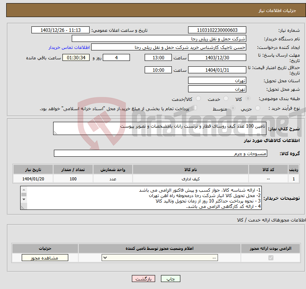Click the validity time field 10:00
The image size is (306, 289).
tap(158, 70)
